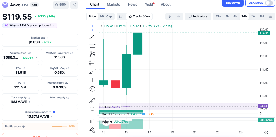The height and width of the screenshot is (137, 276).
Task: Click the MACD 12 26 close 9 legend
Action: (x=115, y=114)
